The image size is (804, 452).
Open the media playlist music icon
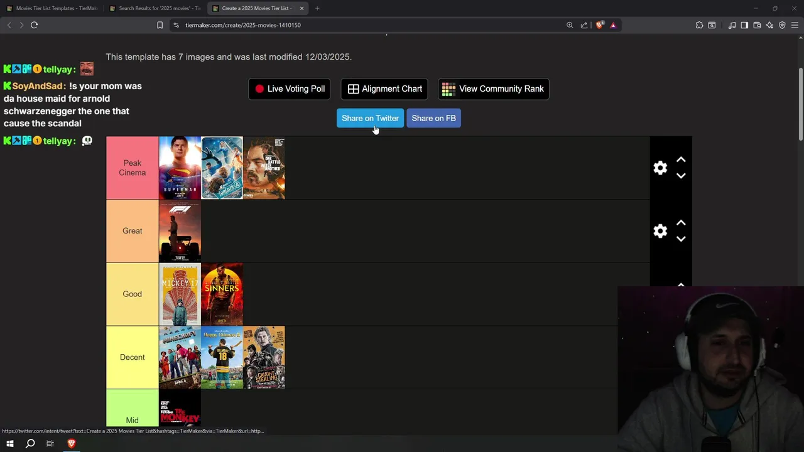(x=732, y=25)
